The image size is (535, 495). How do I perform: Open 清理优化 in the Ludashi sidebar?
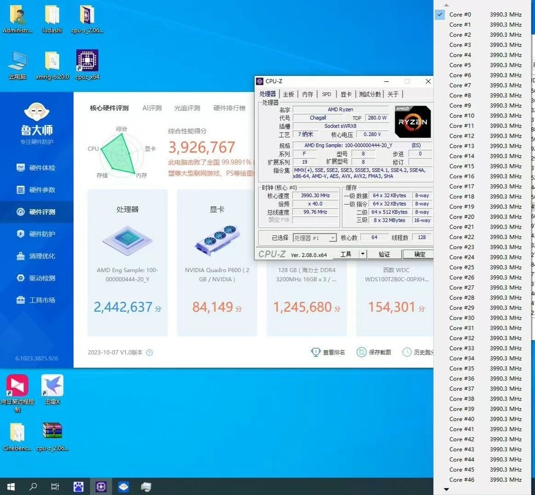(37, 256)
